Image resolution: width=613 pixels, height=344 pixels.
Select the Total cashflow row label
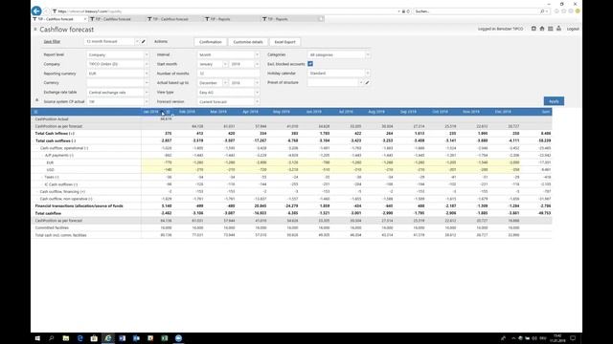point(48,213)
